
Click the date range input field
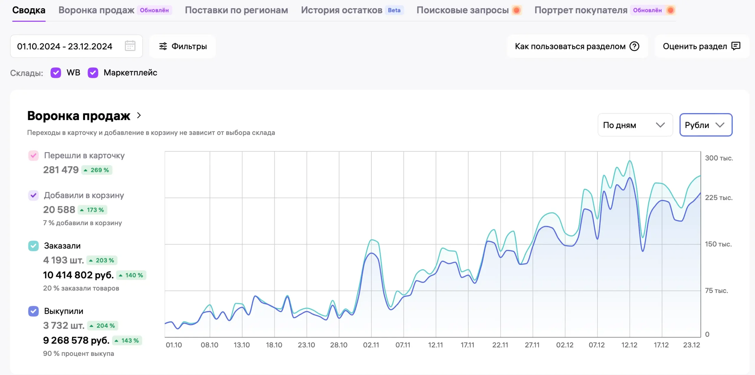[65, 46]
